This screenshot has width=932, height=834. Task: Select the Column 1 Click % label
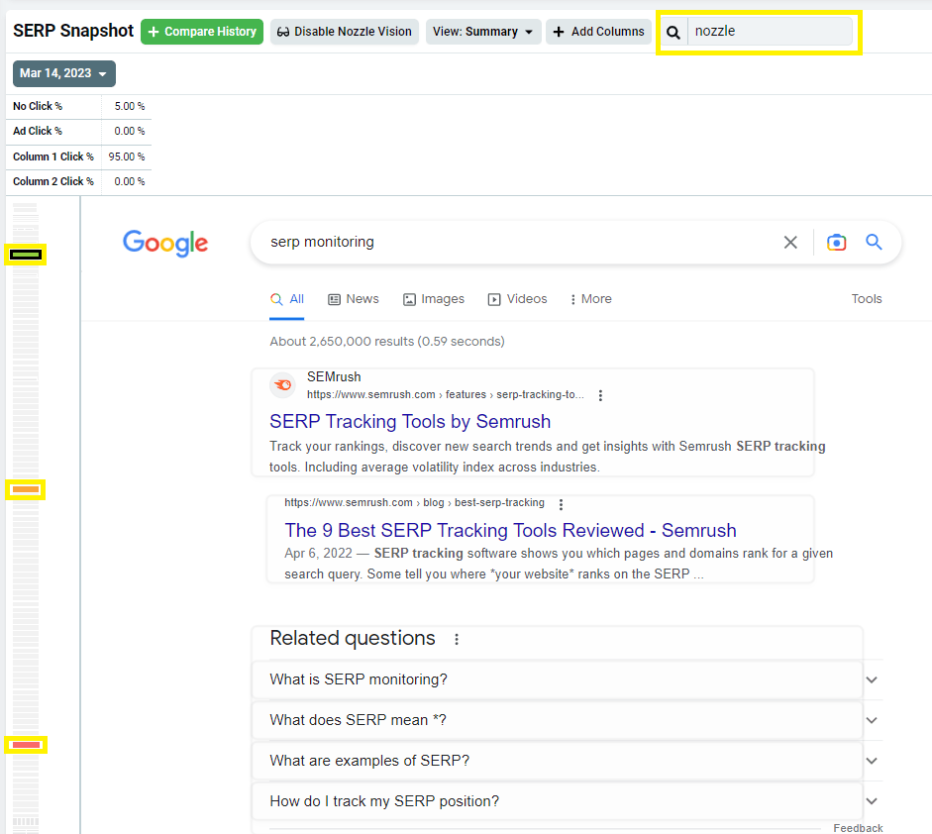pyautogui.click(x=53, y=156)
